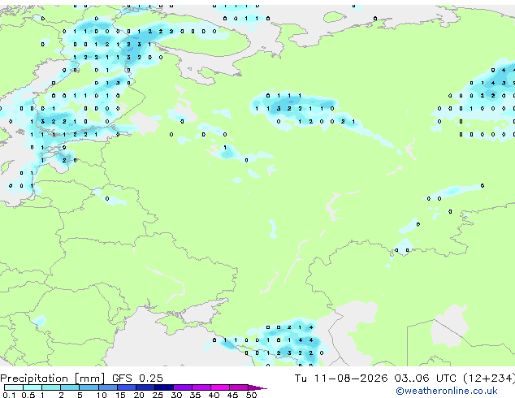515x398 pixels.
Task: Click the '40' legend scale label
Action: point(214,395)
